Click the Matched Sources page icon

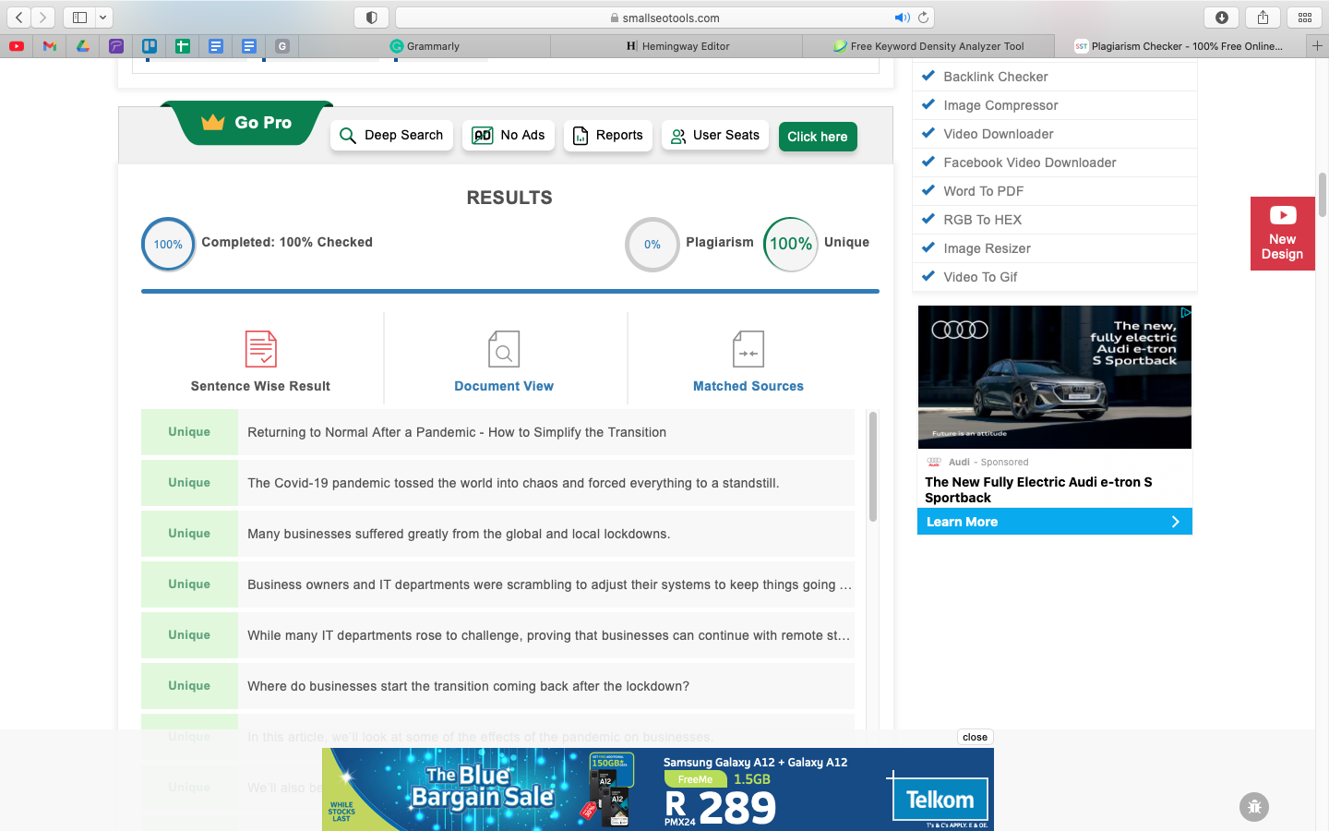(x=748, y=349)
